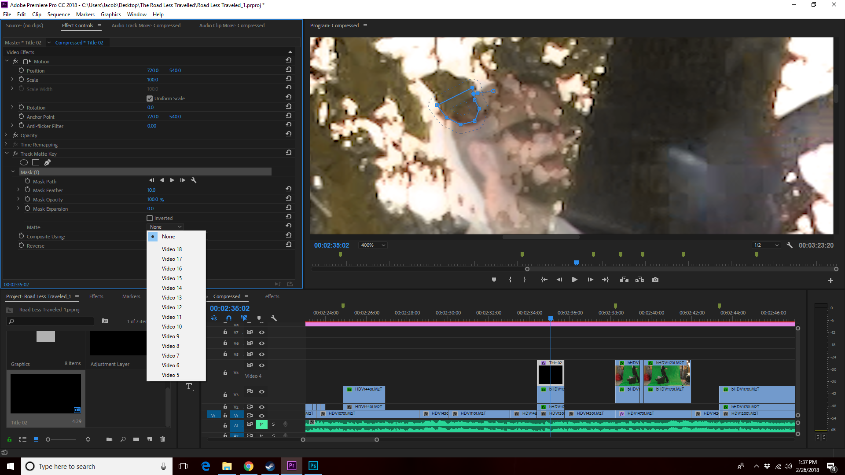845x475 pixels.
Task: Collapse the Mask (1) group
Action: coord(13,172)
